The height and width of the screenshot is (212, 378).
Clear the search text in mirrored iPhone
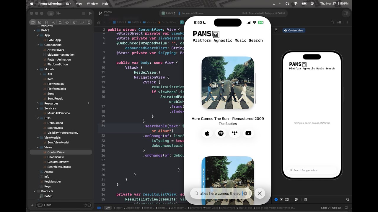245,193
